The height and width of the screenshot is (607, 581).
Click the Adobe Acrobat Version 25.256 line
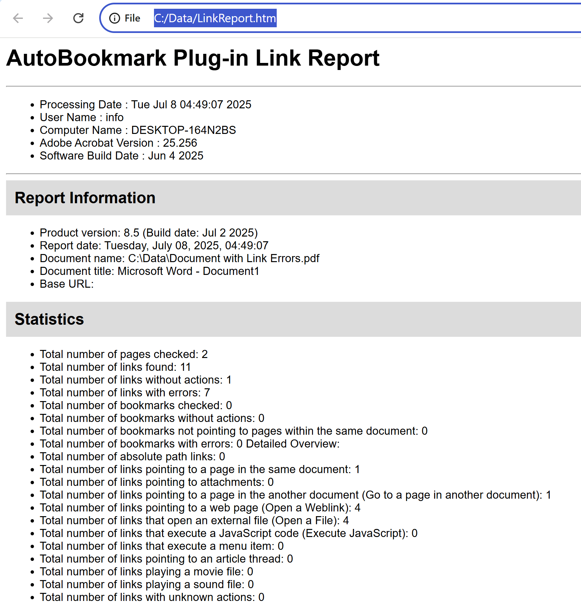[x=118, y=143]
